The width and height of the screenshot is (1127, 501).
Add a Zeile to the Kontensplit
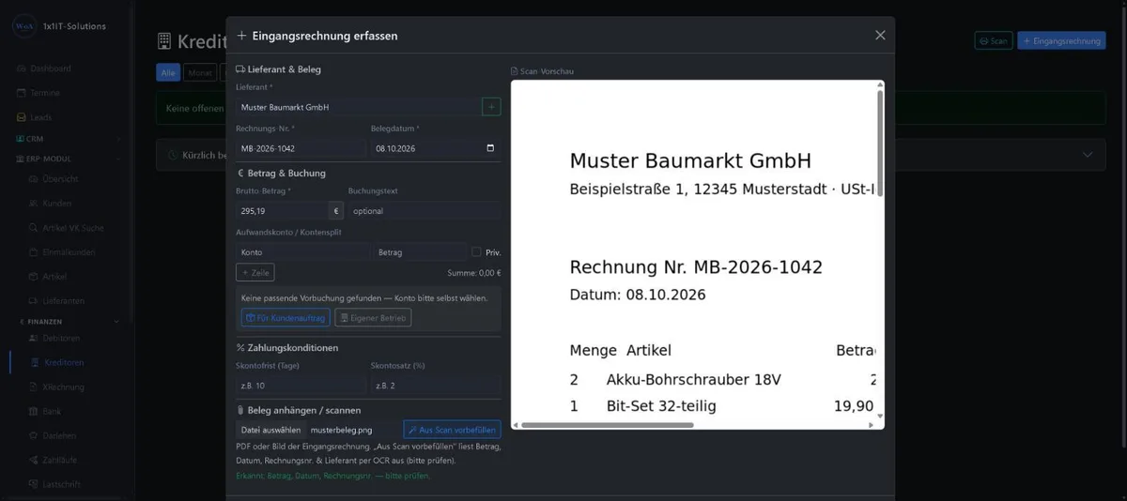(x=255, y=272)
